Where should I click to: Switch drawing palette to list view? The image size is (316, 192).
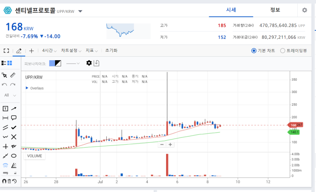4,63
